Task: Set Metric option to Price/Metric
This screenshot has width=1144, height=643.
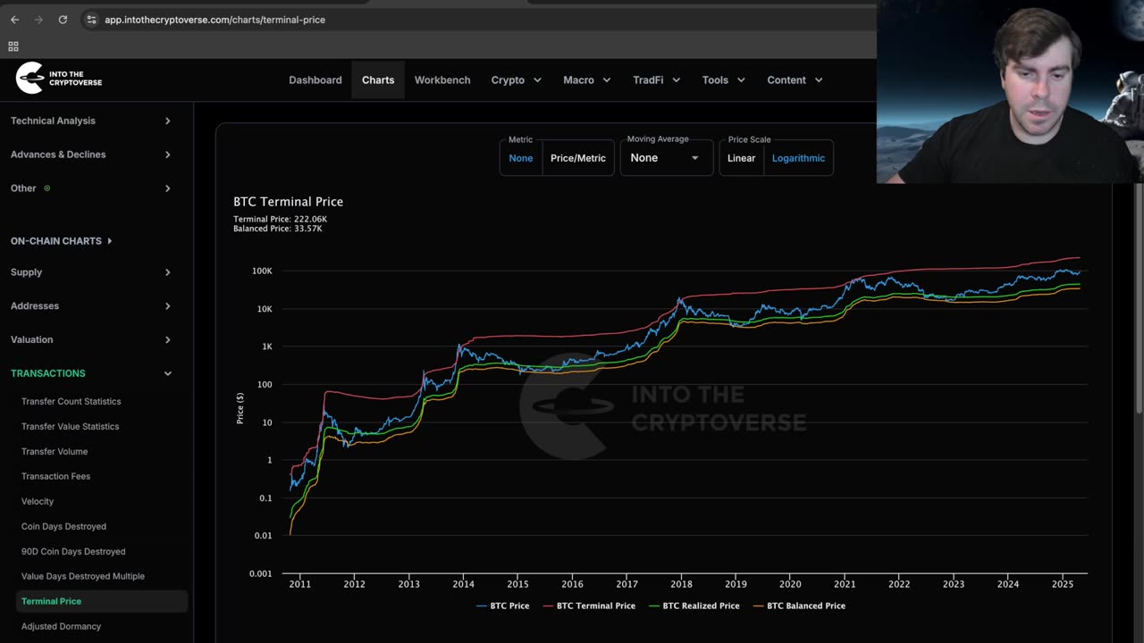Action: 578,158
